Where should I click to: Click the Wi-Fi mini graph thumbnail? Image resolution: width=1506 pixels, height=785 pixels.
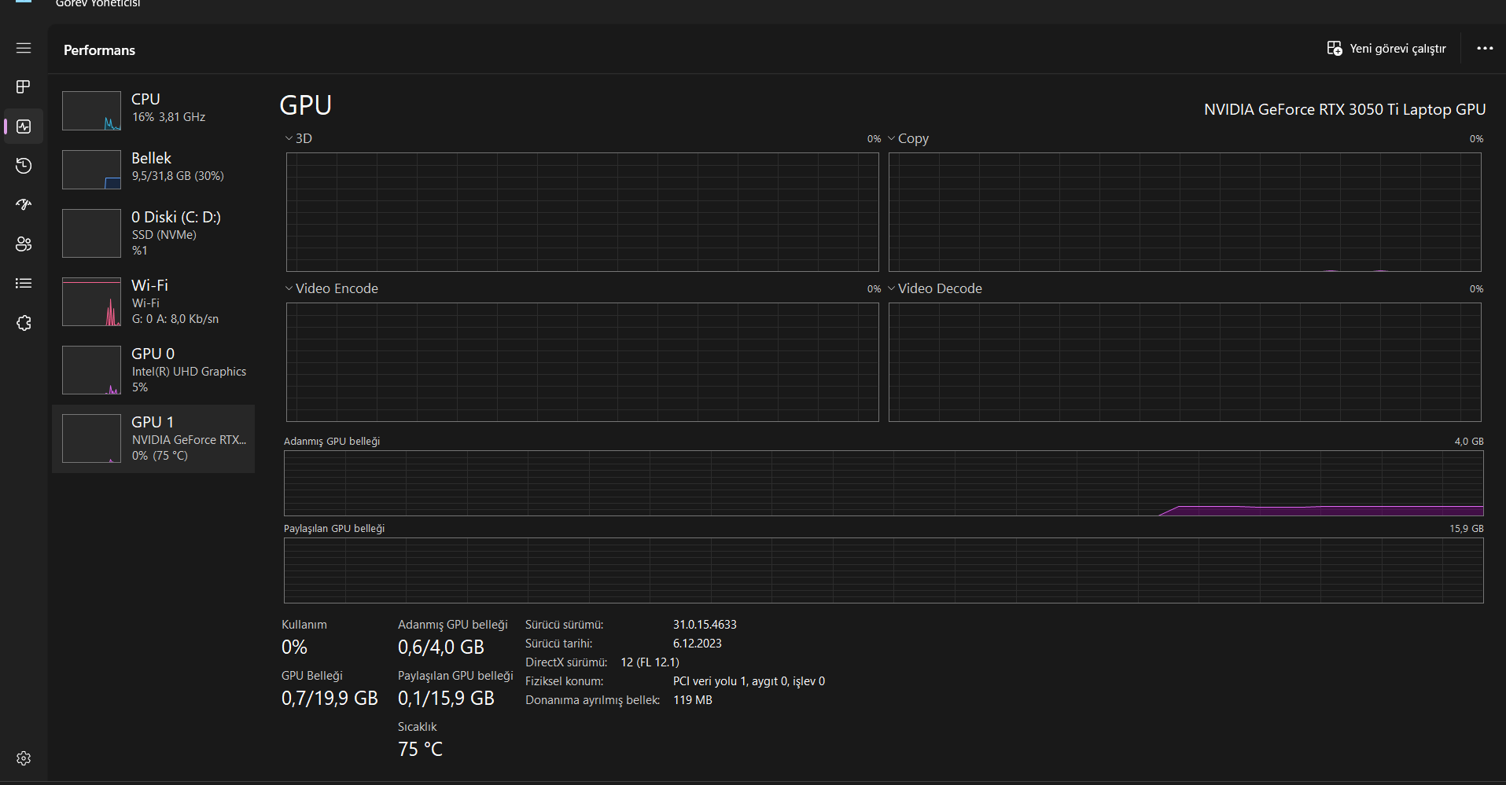coord(91,302)
